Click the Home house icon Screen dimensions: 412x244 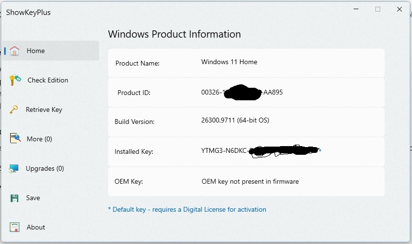click(14, 51)
